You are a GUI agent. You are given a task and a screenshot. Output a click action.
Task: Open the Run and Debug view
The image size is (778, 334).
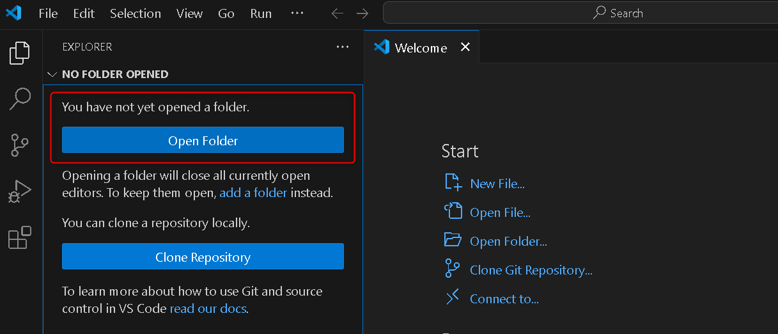tap(20, 191)
